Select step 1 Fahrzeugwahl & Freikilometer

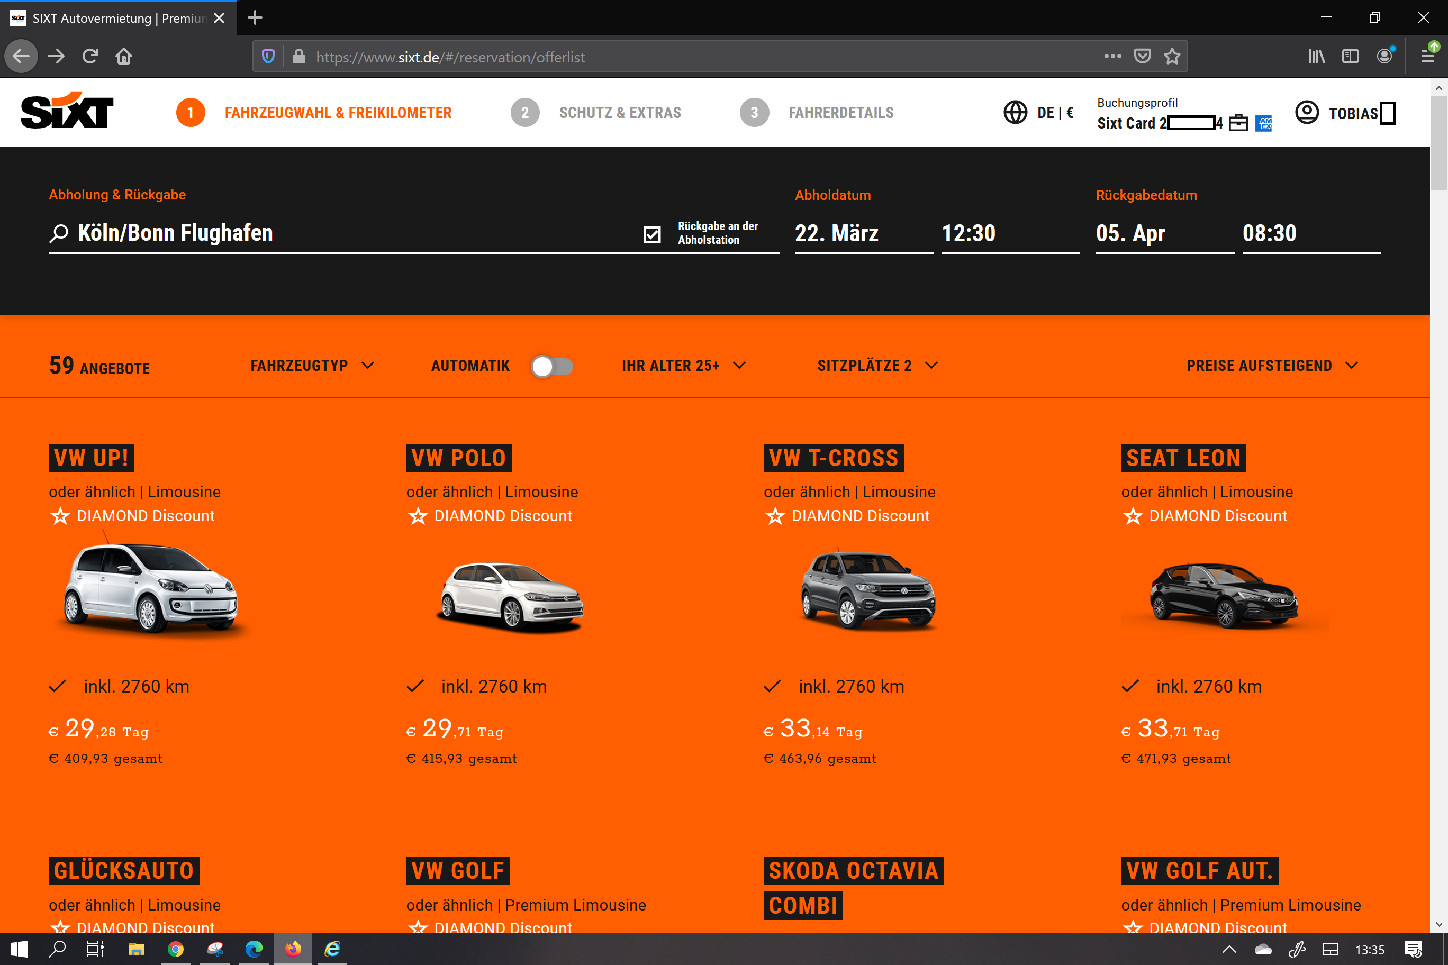point(314,113)
